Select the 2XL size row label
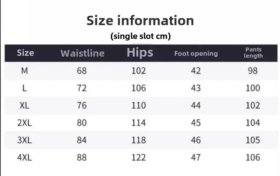 (x=25, y=123)
